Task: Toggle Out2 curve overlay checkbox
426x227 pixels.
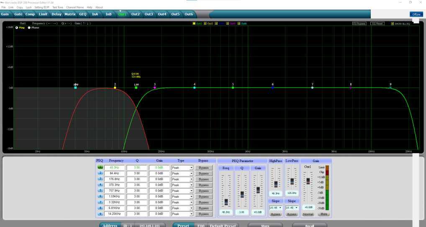Action: click(x=194, y=23)
